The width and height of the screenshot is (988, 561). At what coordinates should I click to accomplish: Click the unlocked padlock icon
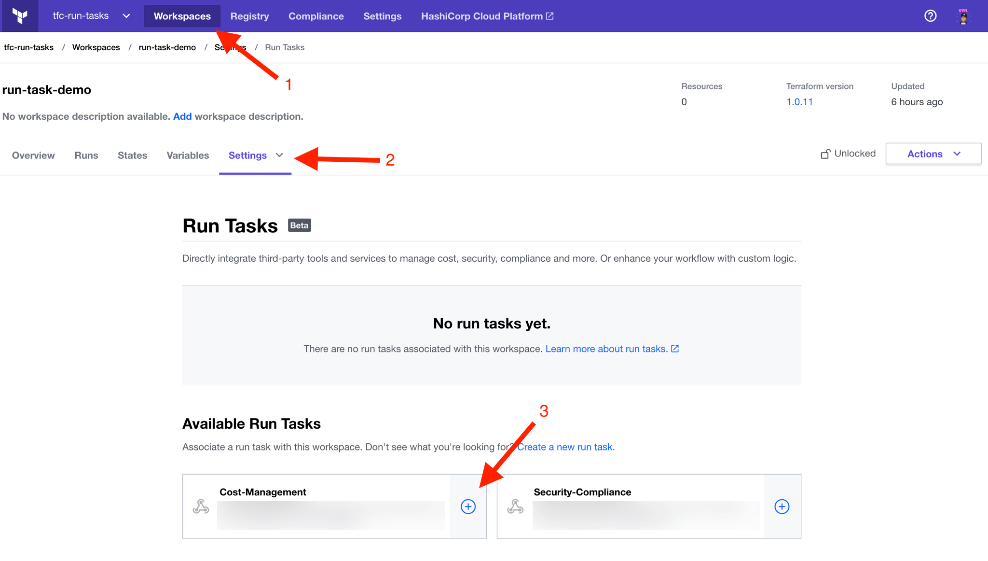825,153
